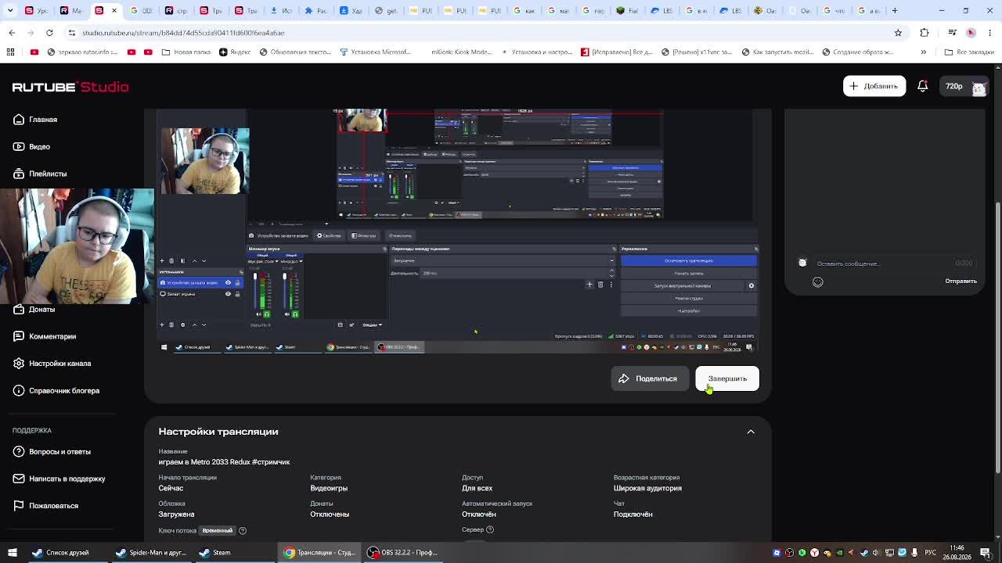Click the Комментарии speech bubble icon
This screenshot has width=1002, height=563.
tap(19, 336)
